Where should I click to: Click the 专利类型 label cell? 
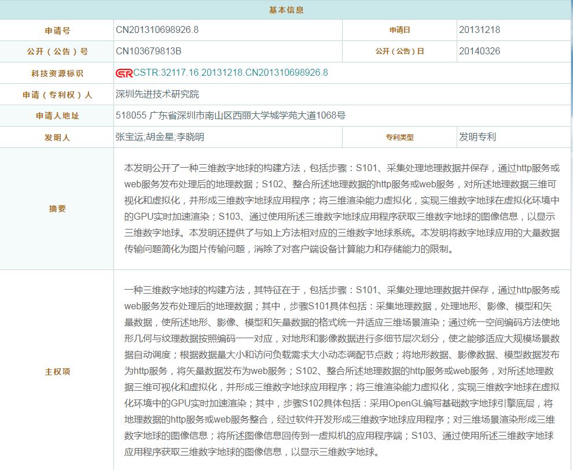coord(399,138)
